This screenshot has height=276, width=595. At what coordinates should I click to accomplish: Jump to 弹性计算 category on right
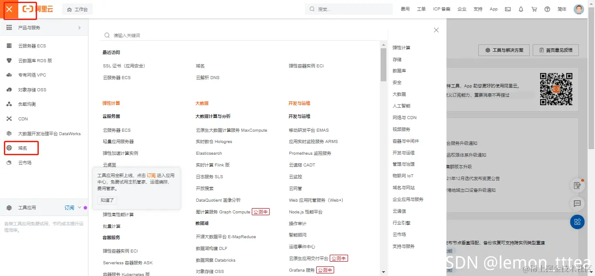coord(401,48)
